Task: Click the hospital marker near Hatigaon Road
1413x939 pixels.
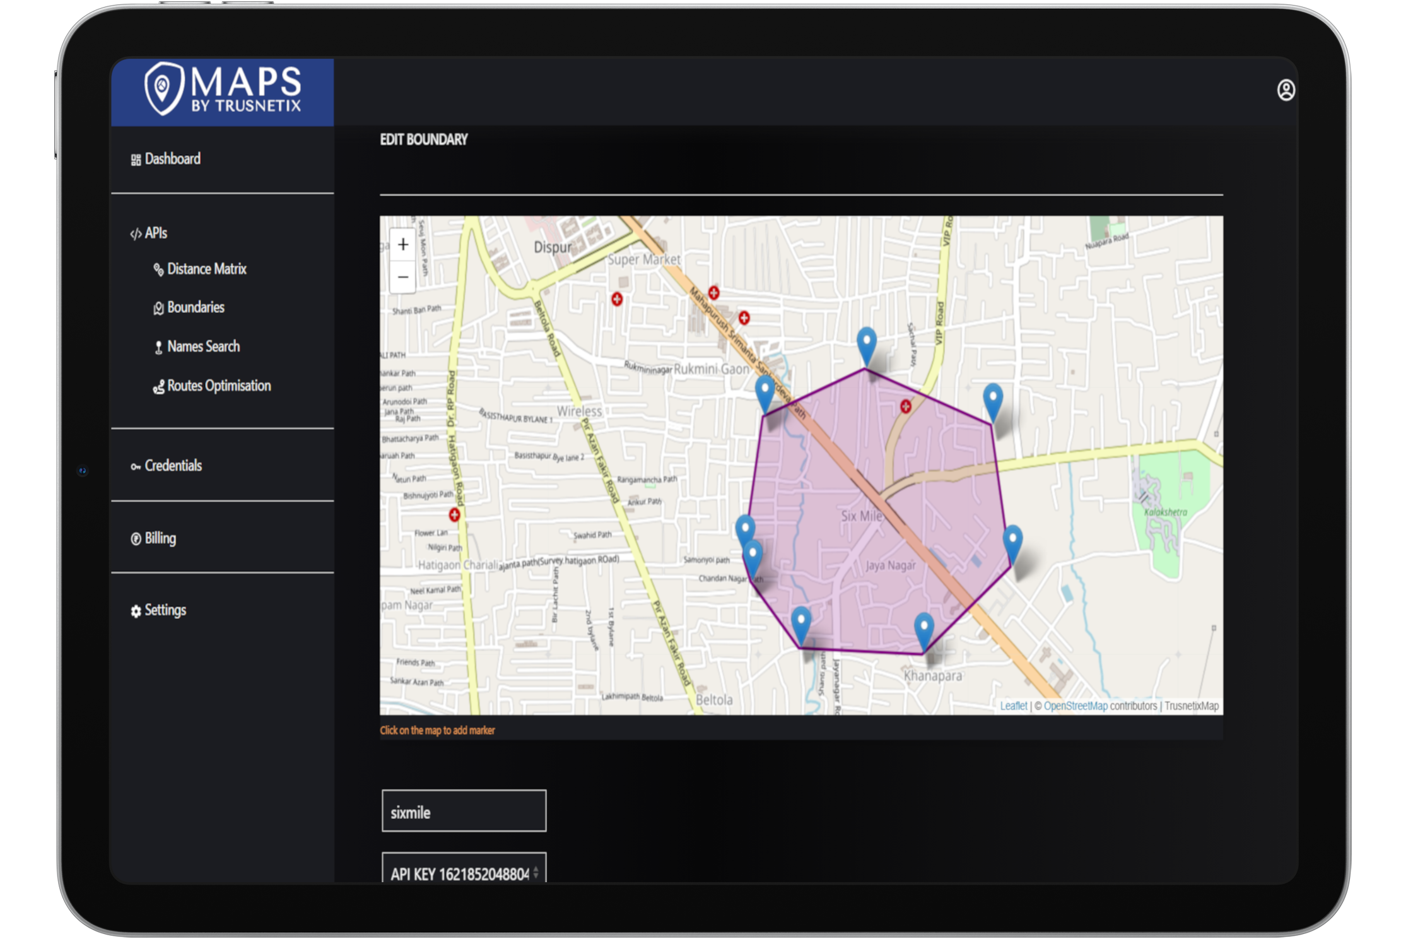Action: pyautogui.click(x=454, y=515)
